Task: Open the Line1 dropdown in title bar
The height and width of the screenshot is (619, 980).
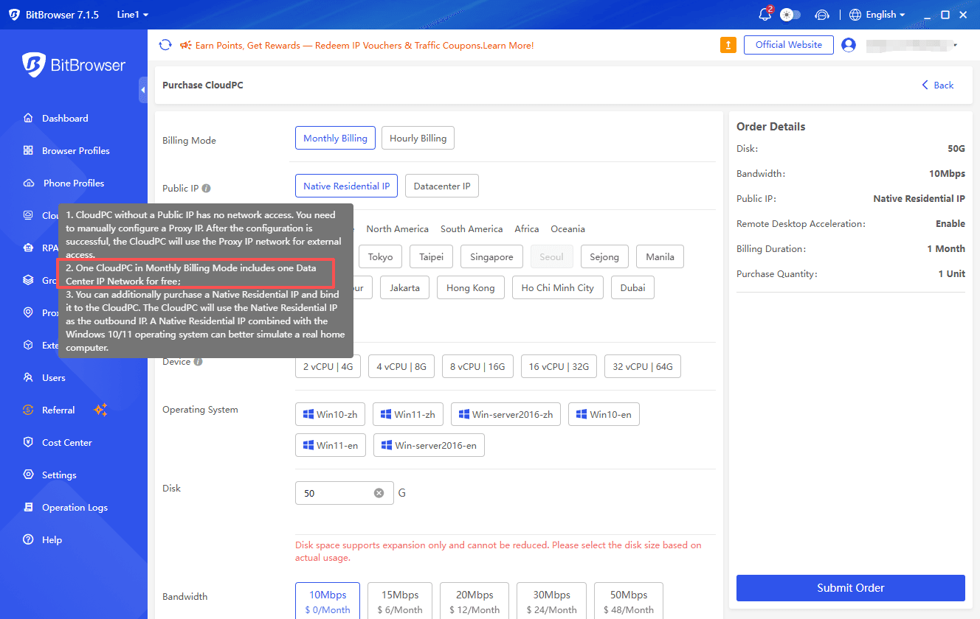Action: tap(132, 15)
